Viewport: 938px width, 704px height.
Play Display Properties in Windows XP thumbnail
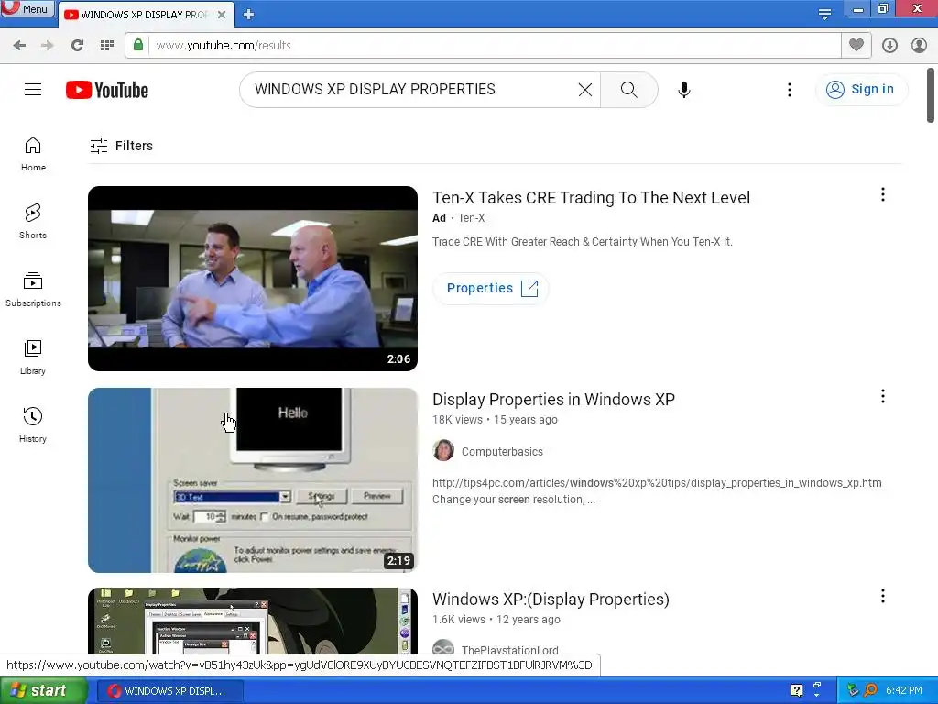[253, 480]
